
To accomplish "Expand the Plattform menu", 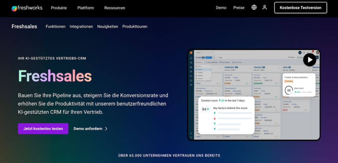I will [85, 8].
